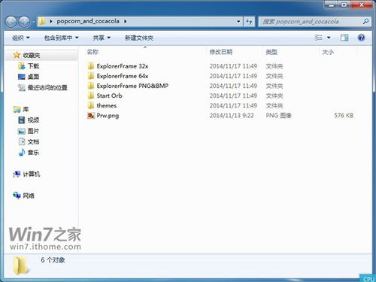Click folder icon in address bar
This screenshot has height=282, width=376.
pyautogui.click(x=43, y=21)
